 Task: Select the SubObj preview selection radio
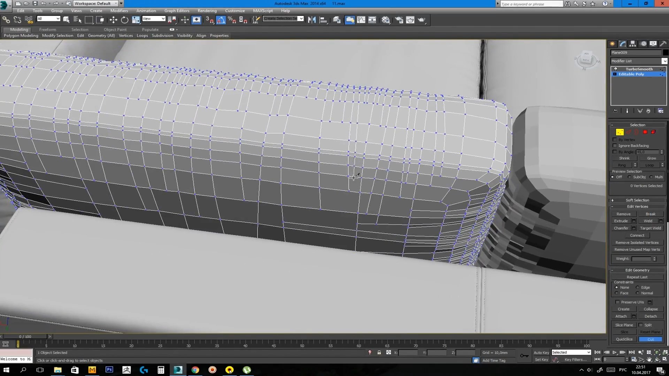point(629,177)
